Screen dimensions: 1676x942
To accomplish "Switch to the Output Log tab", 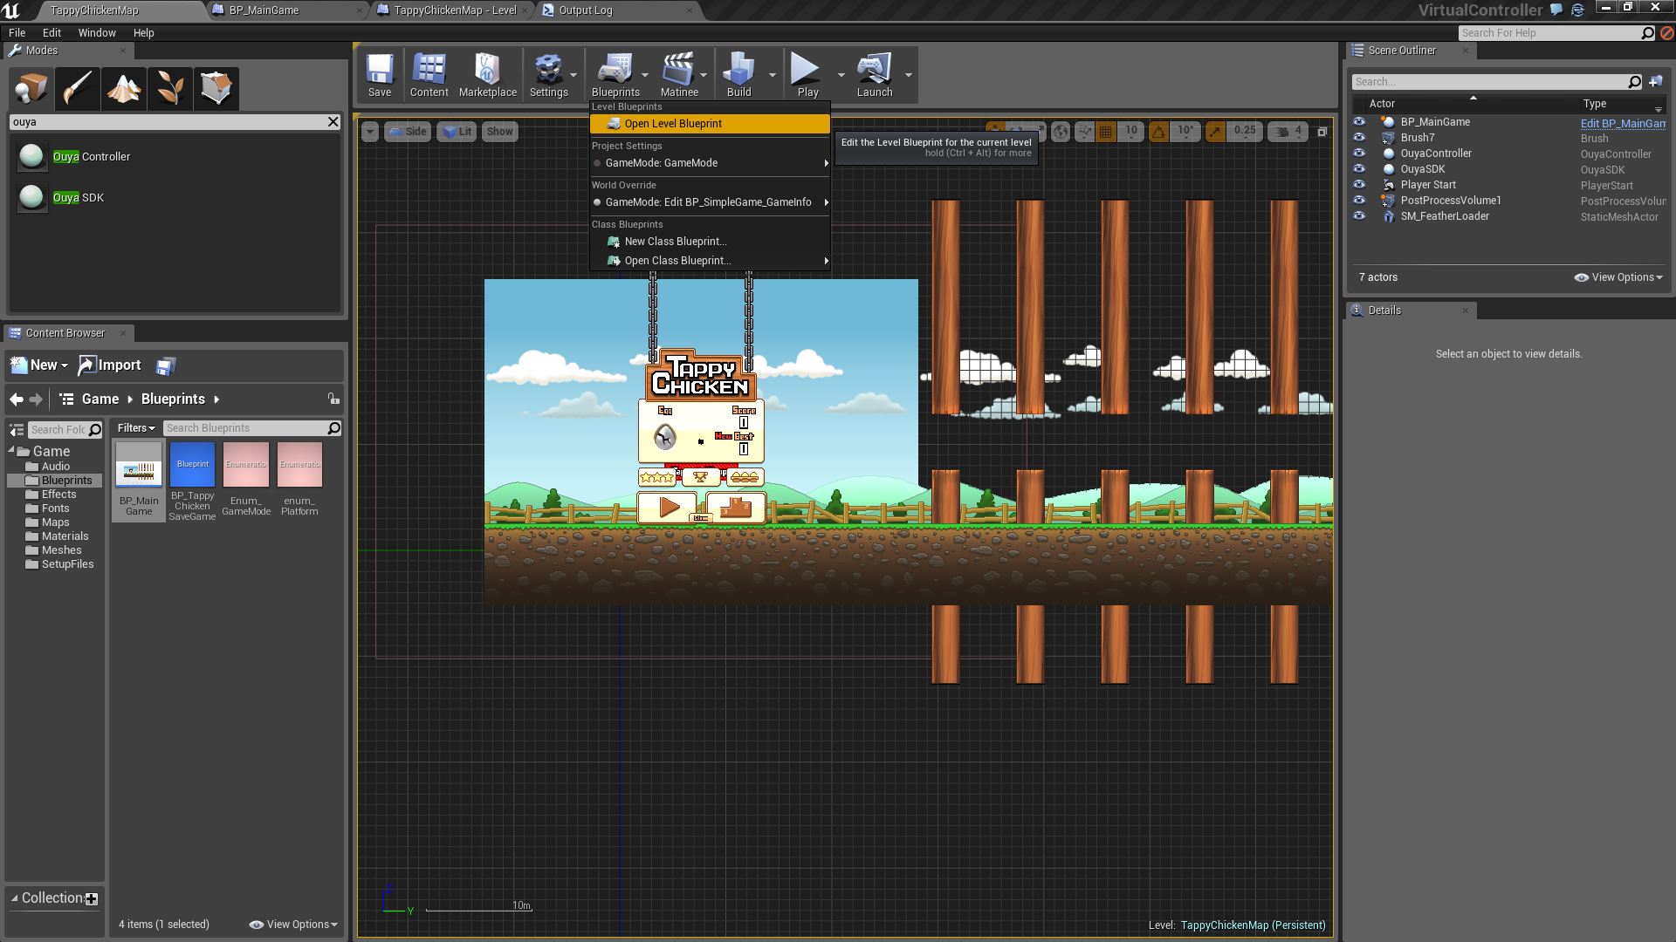I will coord(585,10).
